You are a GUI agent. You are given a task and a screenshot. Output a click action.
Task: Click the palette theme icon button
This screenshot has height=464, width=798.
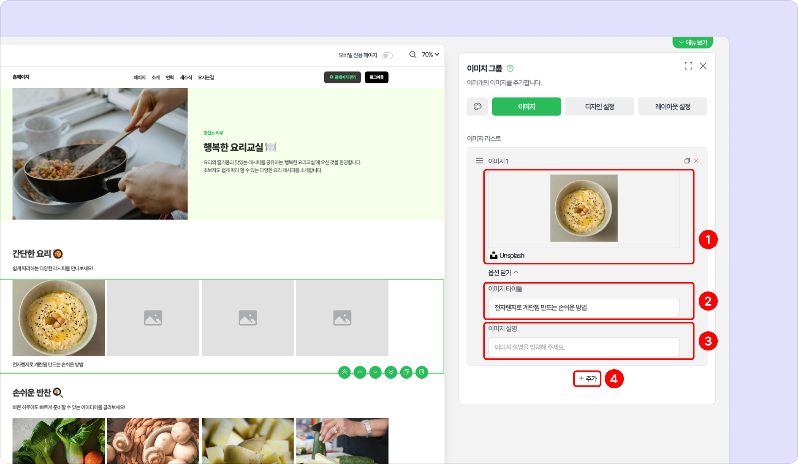(477, 106)
